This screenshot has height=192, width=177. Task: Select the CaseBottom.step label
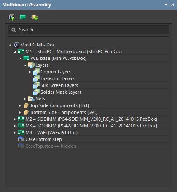pyautogui.click(x=43, y=139)
